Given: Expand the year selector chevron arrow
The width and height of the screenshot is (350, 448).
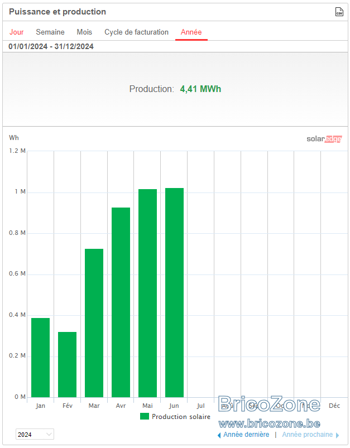Looking at the screenshot, I should 49,434.
